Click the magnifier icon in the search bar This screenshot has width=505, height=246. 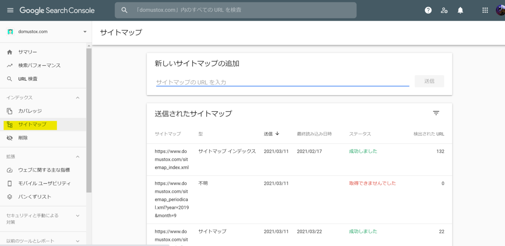pos(124,10)
